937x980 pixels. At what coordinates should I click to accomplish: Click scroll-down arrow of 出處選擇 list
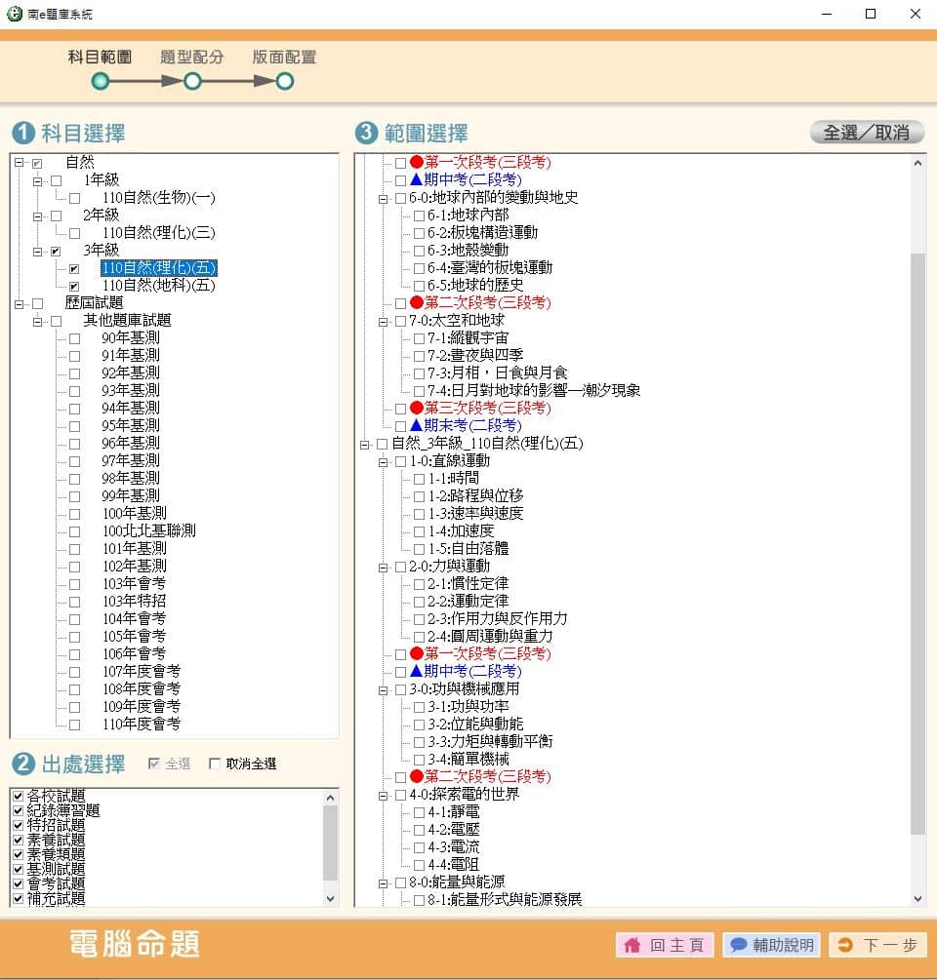tap(331, 899)
